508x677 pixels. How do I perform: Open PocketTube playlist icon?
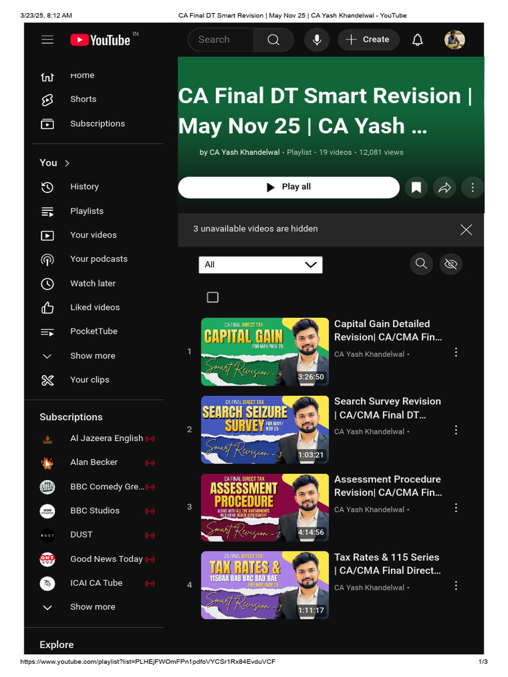(x=48, y=332)
